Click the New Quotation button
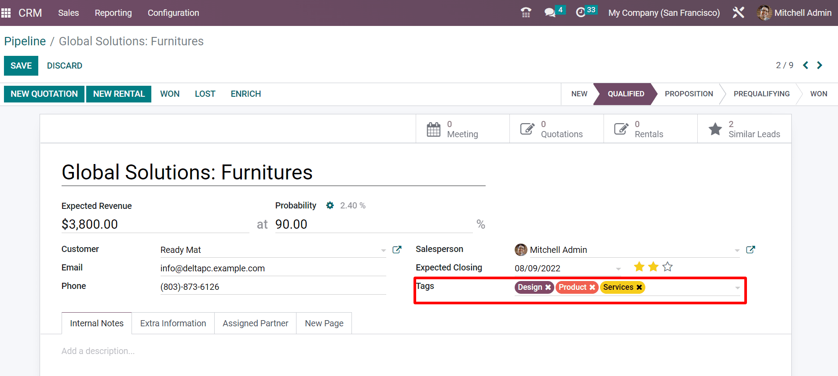 point(44,94)
